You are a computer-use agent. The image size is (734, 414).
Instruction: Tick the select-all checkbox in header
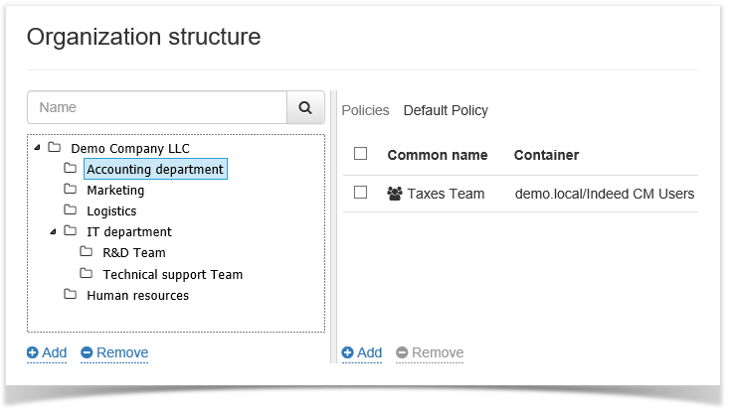(x=361, y=154)
